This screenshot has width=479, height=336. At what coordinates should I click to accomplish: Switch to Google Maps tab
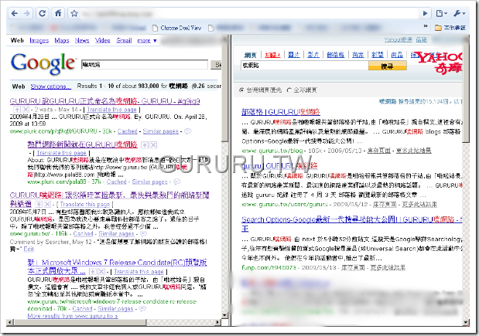tap(62, 40)
